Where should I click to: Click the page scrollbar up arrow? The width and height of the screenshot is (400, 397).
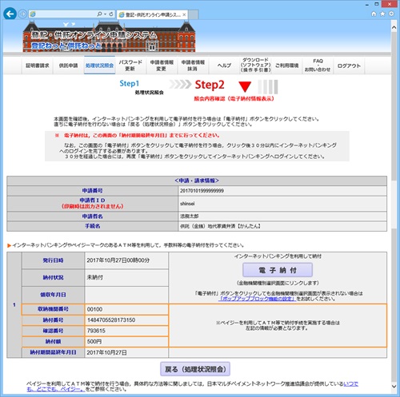click(394, 27)
